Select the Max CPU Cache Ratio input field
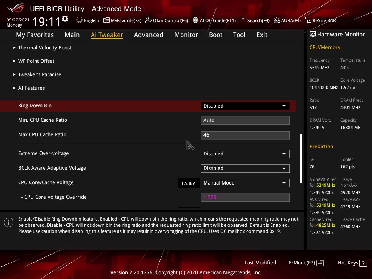Viewport: 372px width, 279px height. click(245, 135)
